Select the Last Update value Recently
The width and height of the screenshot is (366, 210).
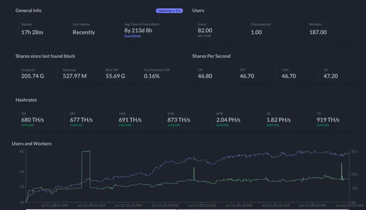(84, 32)
